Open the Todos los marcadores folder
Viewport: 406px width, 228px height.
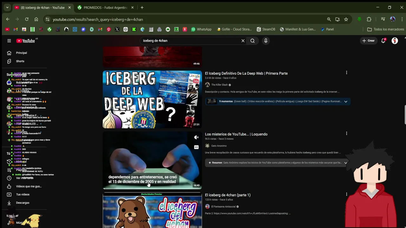[385, 29]
